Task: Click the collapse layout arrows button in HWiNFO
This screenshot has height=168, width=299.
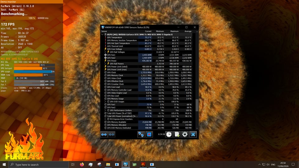Action: (x=112, y=134)
